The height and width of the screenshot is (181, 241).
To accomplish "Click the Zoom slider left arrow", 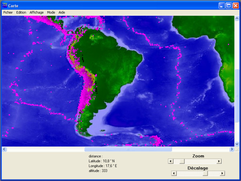I will pyautogui.click(x=170, y=161).
